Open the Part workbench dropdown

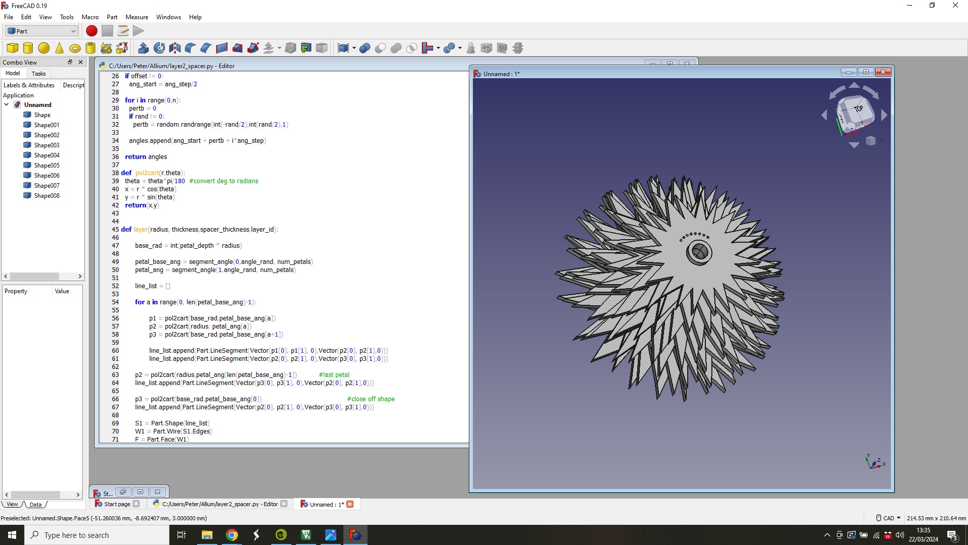(x=41, y=31)
